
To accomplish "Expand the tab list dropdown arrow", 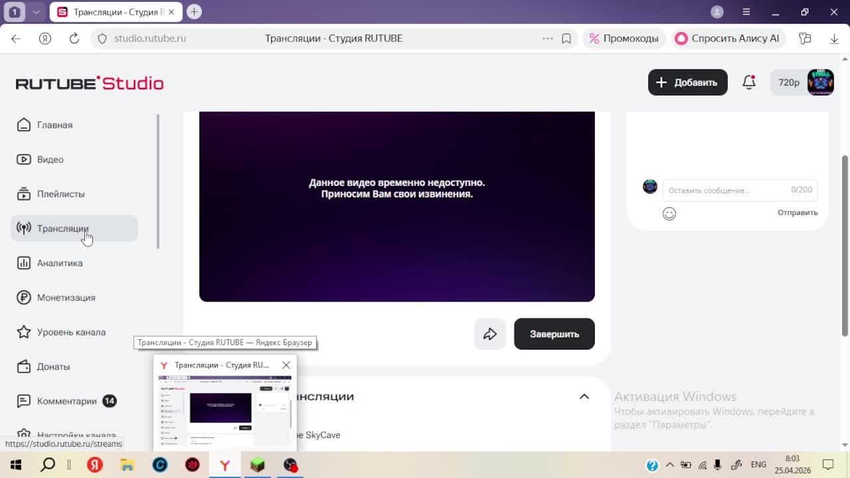I will [36, 12].
